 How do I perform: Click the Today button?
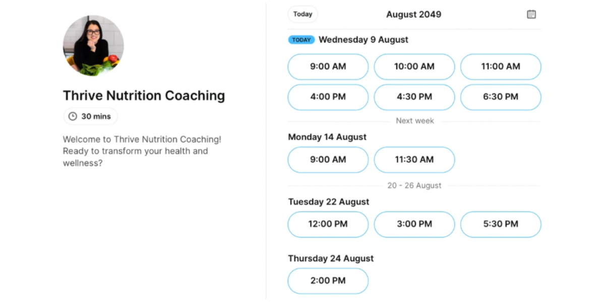pos(302,14)
